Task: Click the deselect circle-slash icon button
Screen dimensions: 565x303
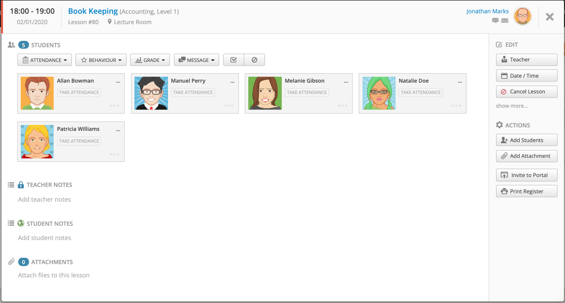Action: [x=254, y=60]
